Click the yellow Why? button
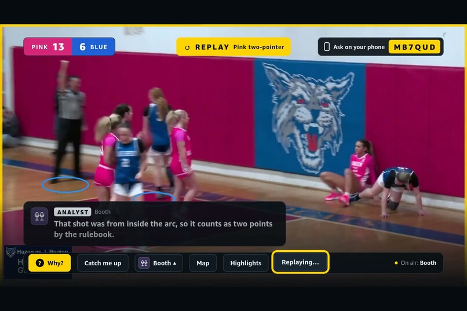The image size is (467, 311). [50, 263]
